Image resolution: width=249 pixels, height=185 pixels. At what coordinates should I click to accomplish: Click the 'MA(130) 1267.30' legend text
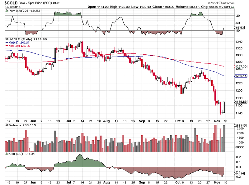[19, 46]
